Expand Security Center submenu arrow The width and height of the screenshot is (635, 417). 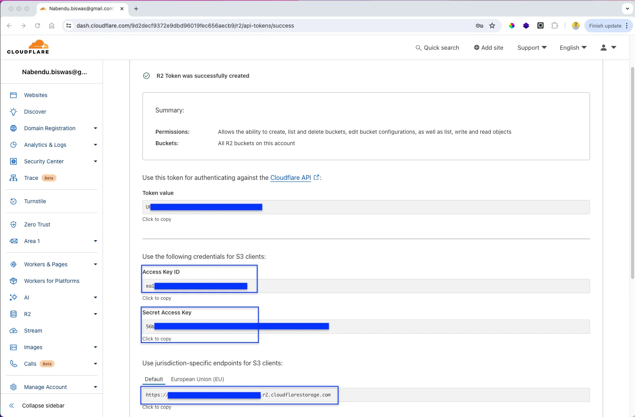click(95, 161)
